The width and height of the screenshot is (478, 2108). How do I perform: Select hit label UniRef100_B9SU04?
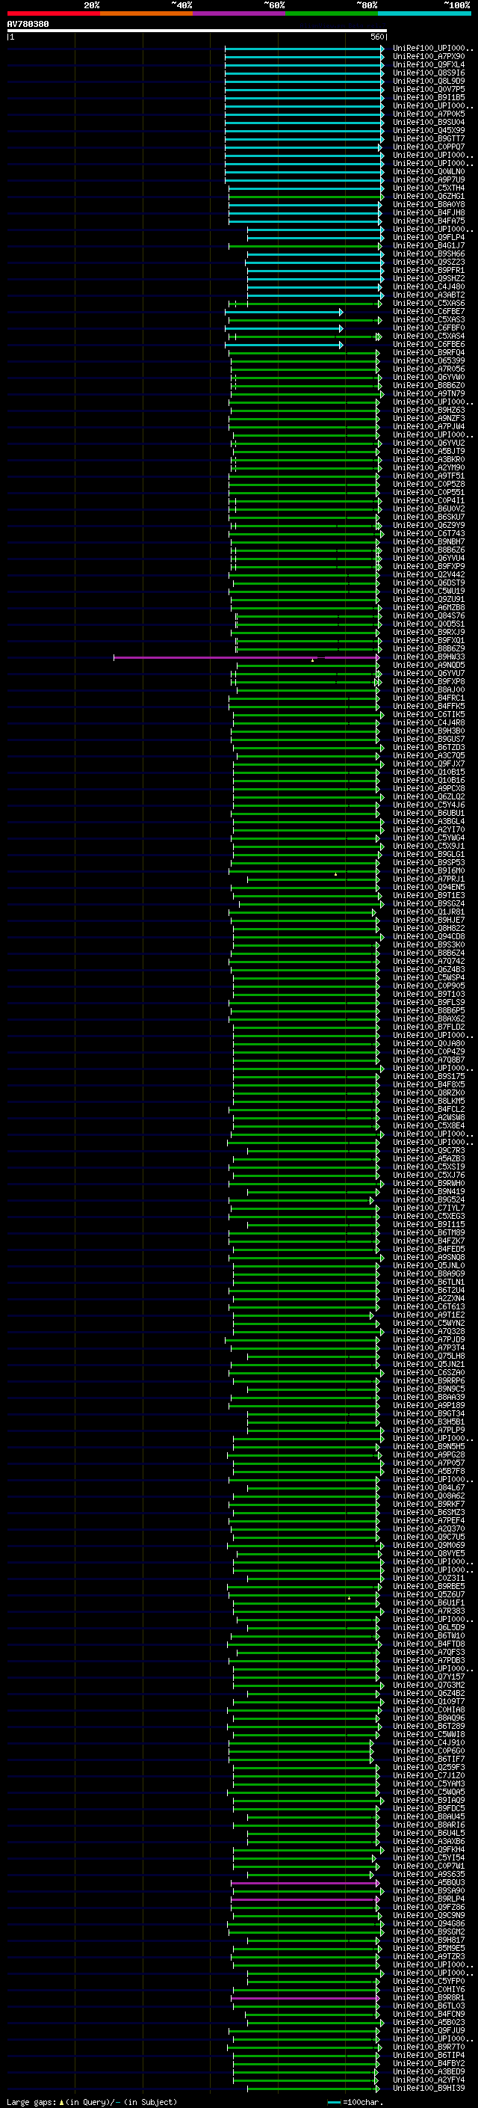[429, 122]
